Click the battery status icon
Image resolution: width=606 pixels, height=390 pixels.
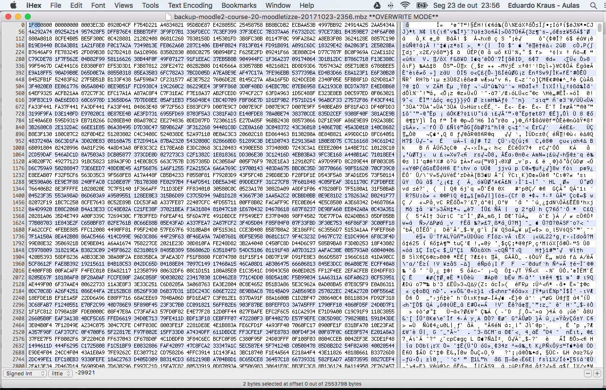tap(423, 5)
